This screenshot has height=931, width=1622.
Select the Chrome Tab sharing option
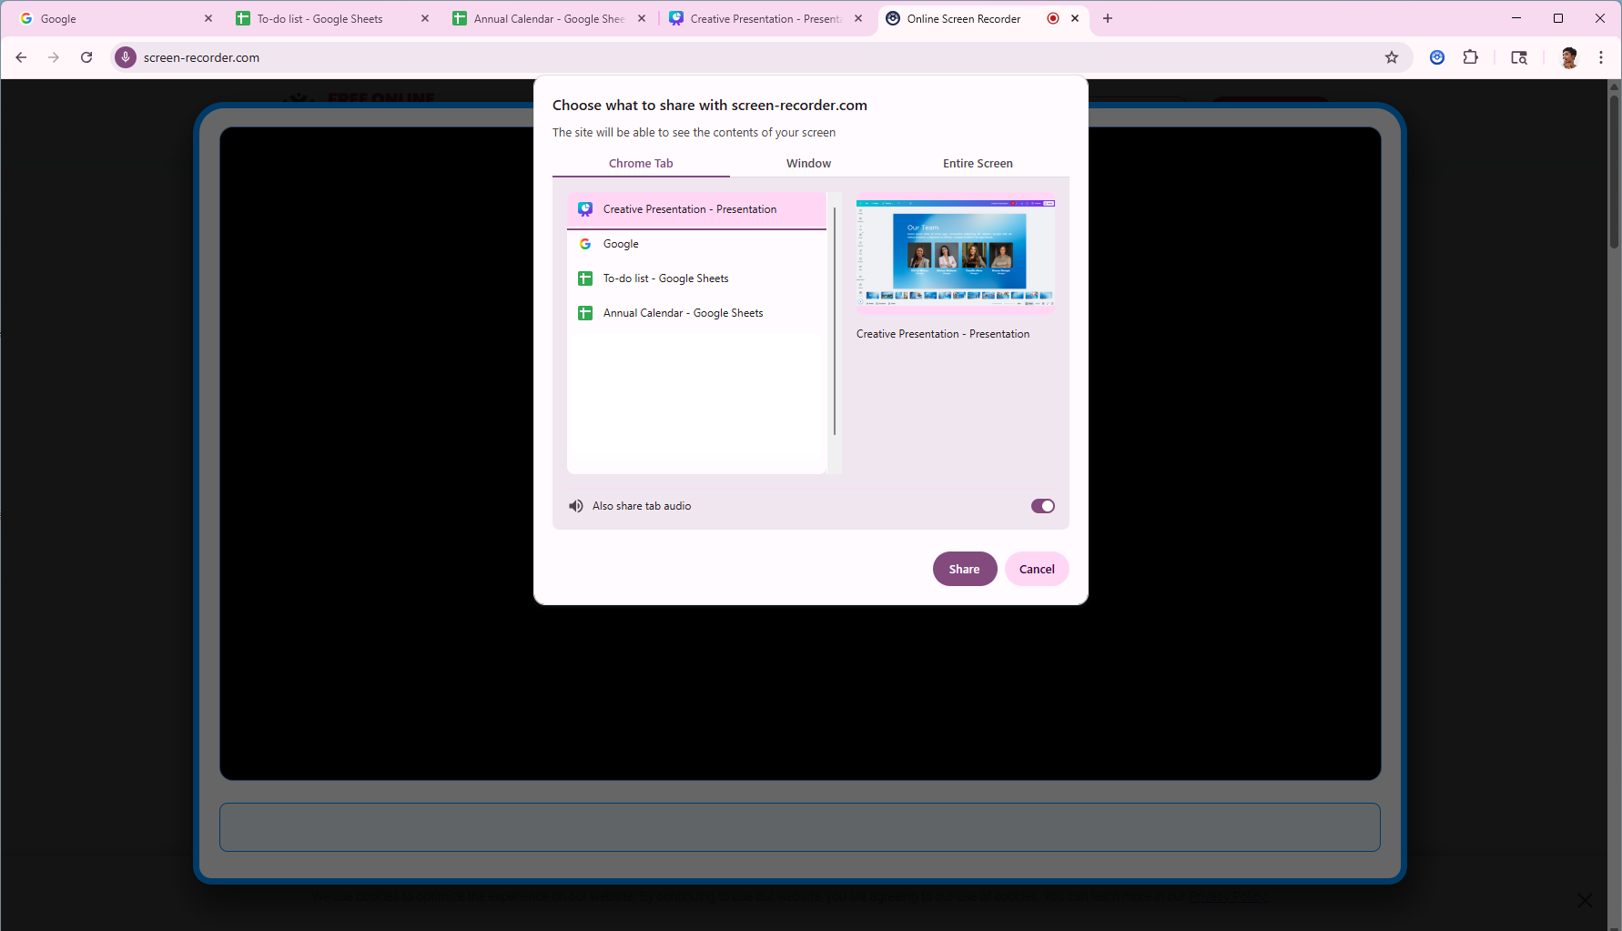point(641,164)
